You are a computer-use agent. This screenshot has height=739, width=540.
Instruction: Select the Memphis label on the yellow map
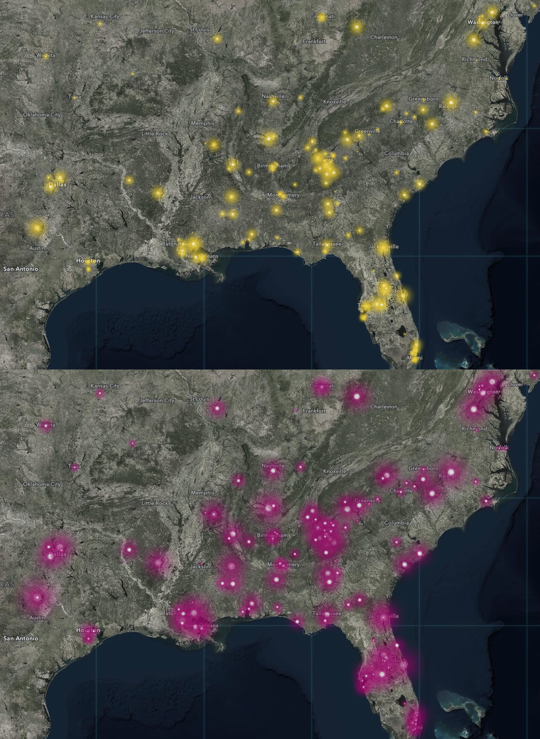pyautogui.click(x=203, y=123)
